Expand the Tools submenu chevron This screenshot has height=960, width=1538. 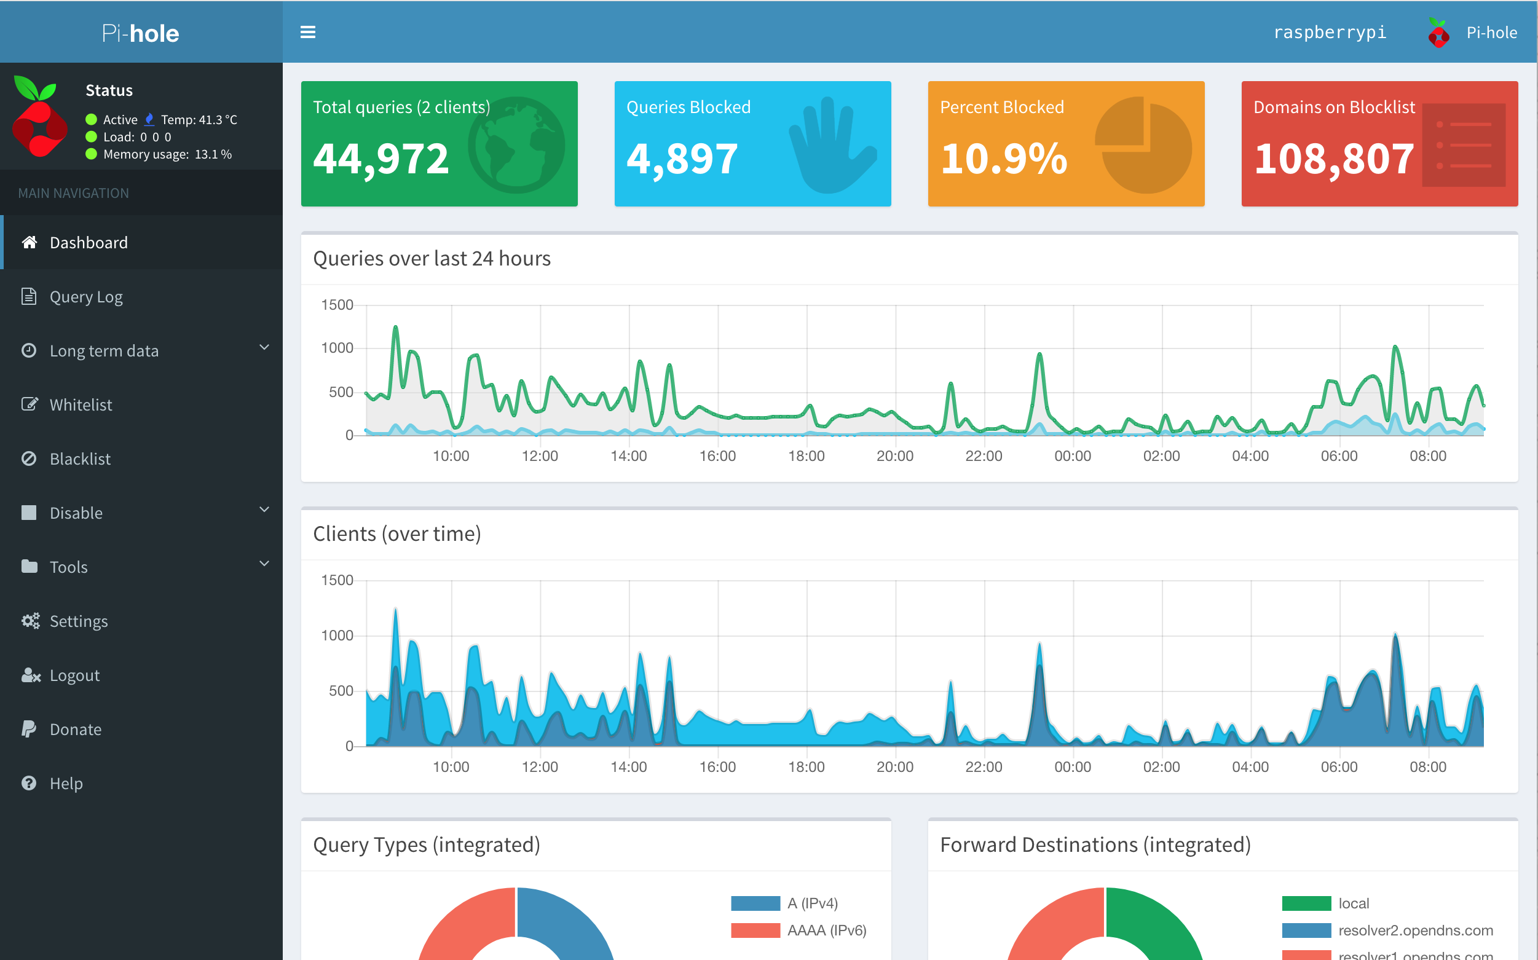coord(264,563)
